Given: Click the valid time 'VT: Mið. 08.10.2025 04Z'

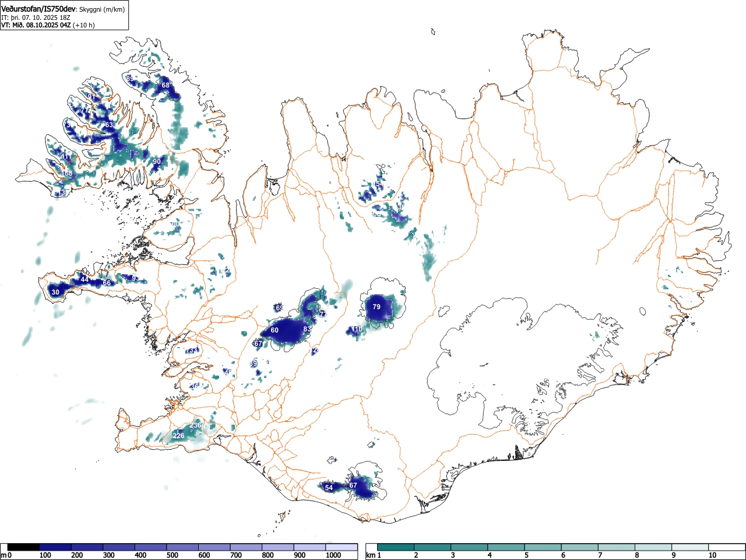Looking at the screenshot, I should pyautogui.click(x=37, y=25).
